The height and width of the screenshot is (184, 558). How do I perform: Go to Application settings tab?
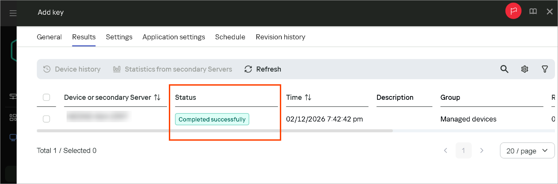[174, 37]
